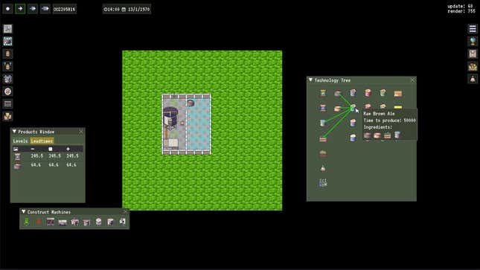480x270 pixels.
Task: Click the round badge icon in left sidebar
Action: pyautogui.click(x=7, y=91)
